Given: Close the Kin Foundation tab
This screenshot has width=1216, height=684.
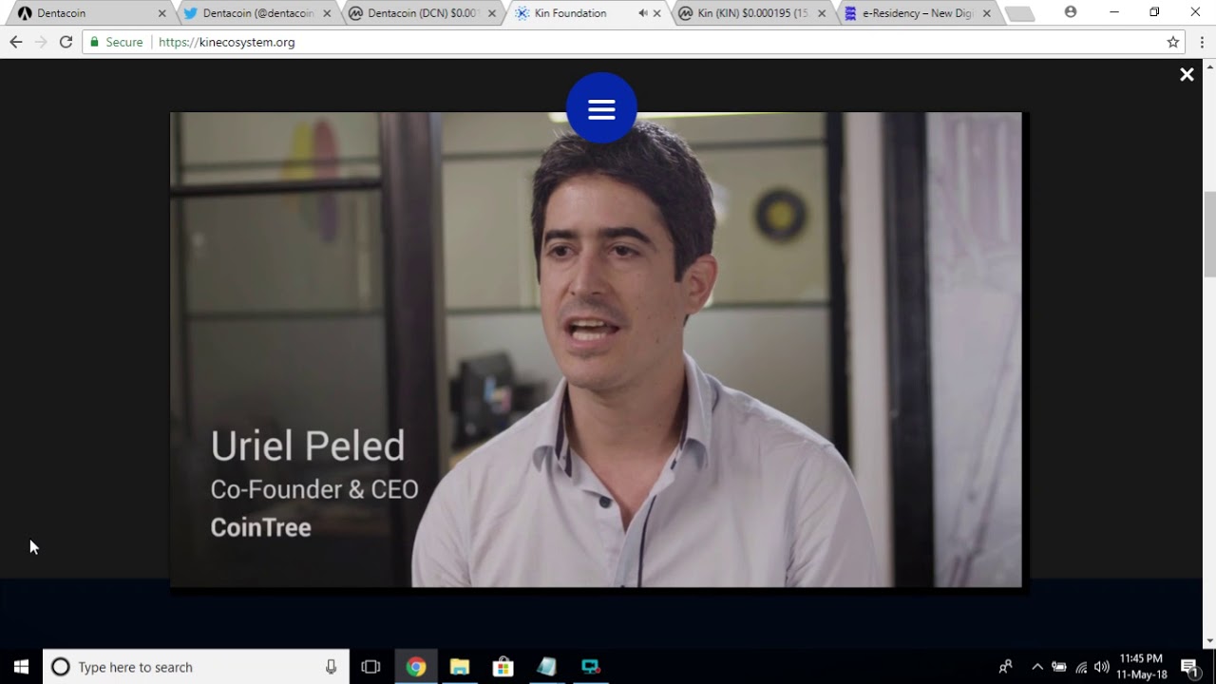Looking at the screenshot, I should tap(656, 13).
